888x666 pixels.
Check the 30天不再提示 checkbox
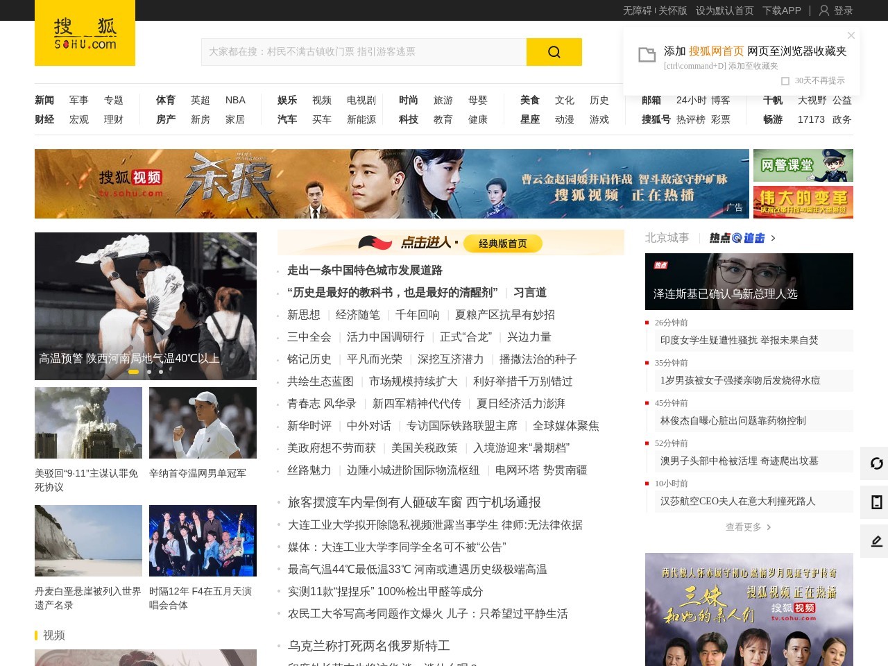tap(785, 81)
